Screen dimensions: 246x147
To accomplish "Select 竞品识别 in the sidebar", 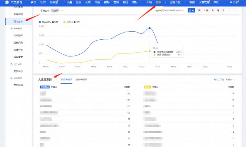I will coord(18,14).
